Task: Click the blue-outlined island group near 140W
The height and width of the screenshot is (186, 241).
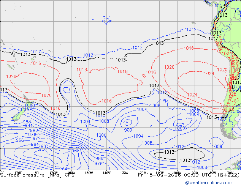Action: click(106, 21)
